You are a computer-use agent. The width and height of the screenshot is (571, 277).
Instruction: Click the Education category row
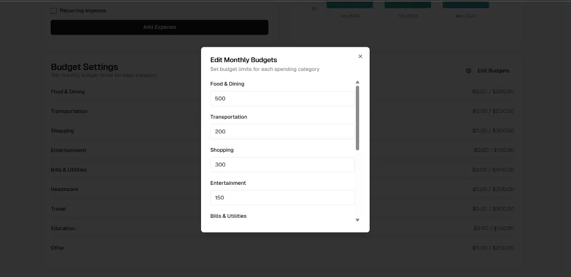pos(282,229)
